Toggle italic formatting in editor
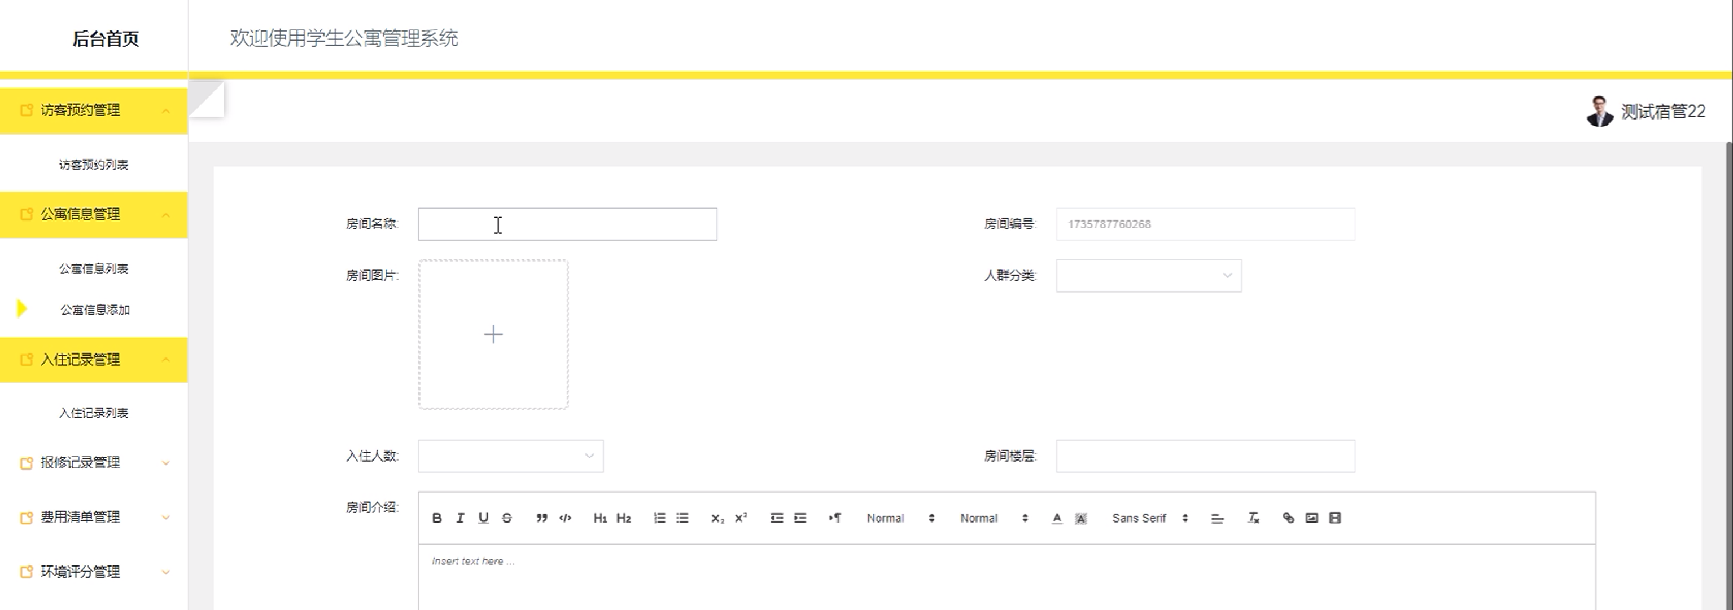Viewport: 1733px width, 610px height. coord(460,518)
